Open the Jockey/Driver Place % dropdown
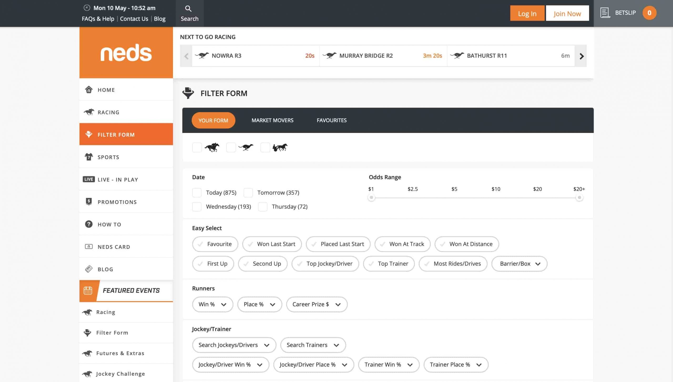This screenshot has width=673, height=382. [x=313, y=365]
